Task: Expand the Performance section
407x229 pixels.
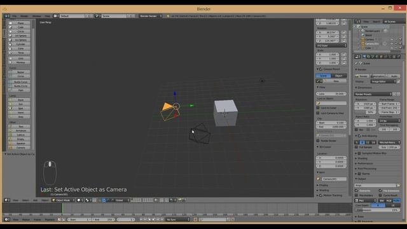Action: coord(365,163)
